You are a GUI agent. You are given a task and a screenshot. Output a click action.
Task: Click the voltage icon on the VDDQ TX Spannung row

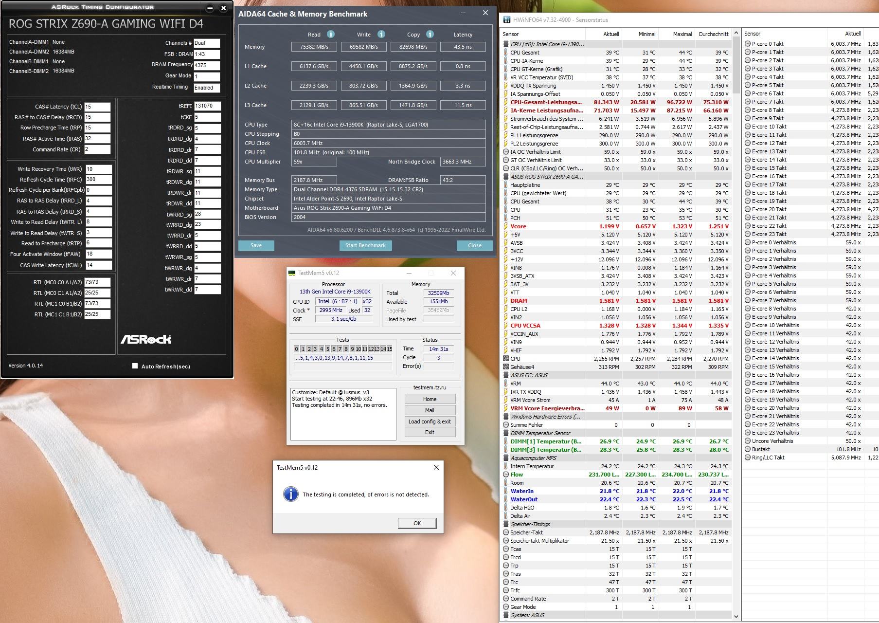coord(506,86)
